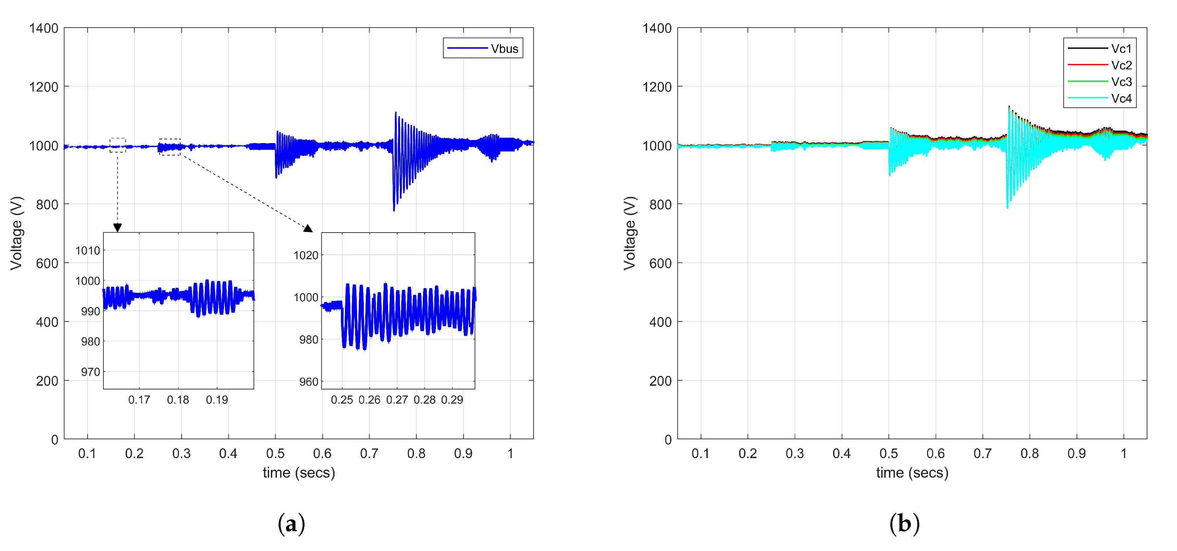Select the Vc1 legend label
The image size is (1177, 551).
[x=1121, y=49]
